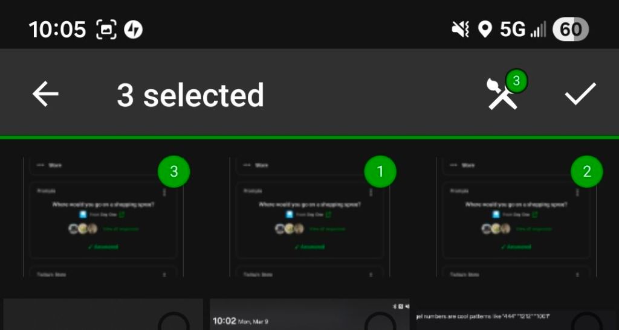Tap the location pin status icon
The image size is (619, 330).
pos(484,30)
